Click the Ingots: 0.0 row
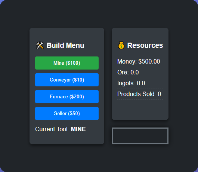Screen dimensions: 198x172 tap(140, 83)
